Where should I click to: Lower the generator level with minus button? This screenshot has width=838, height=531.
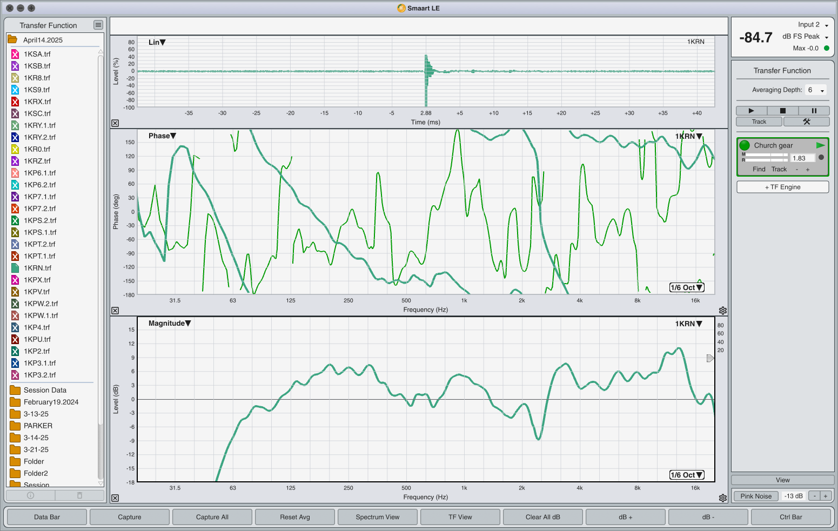tap(815, 496)
